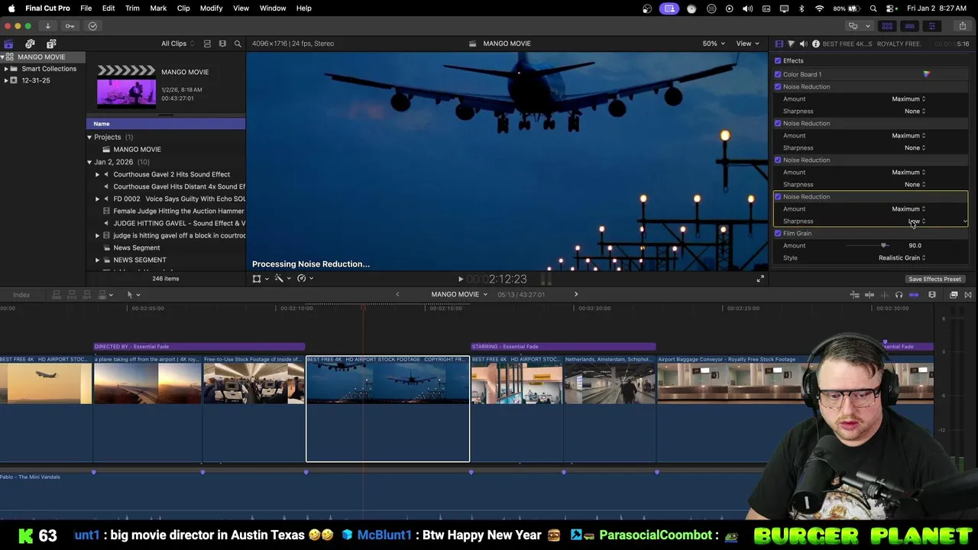The image size is (978, 550).
Task: Click the Film Grain Amount 90.0 value
Action: pos(915,245)
